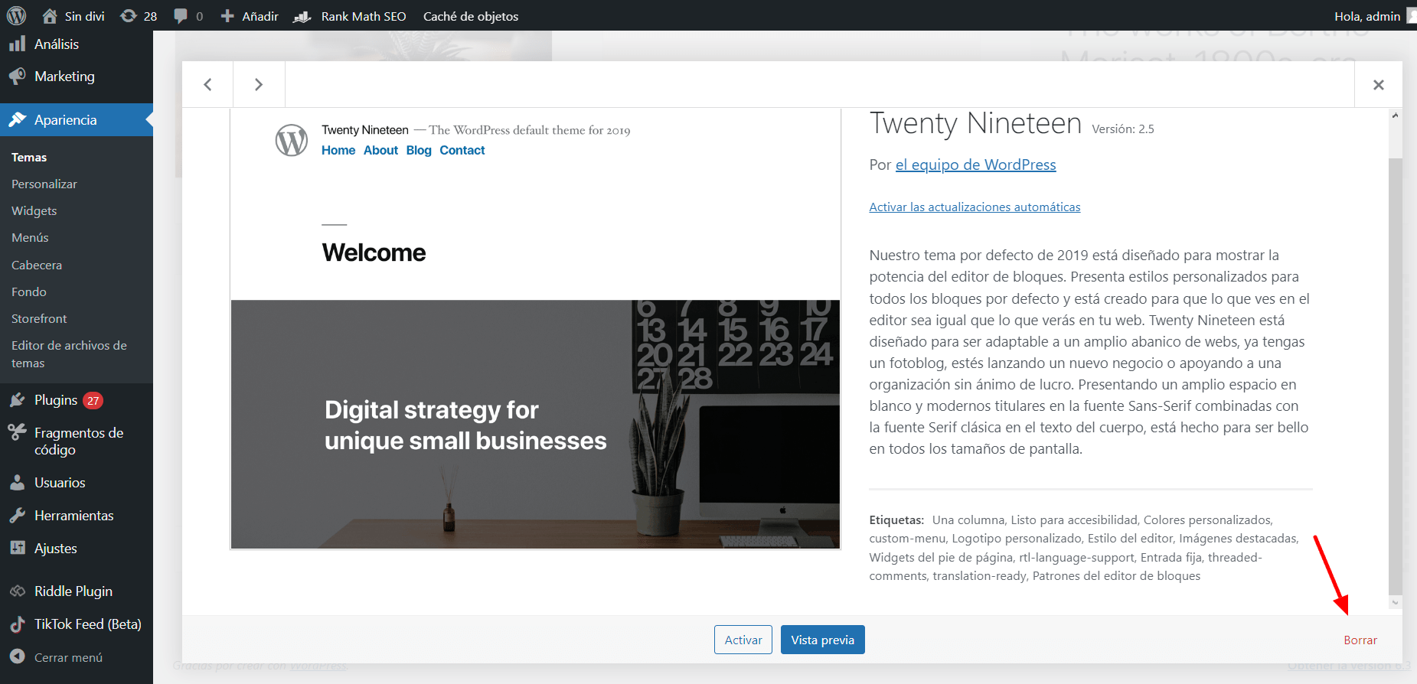Open Ajustes settings menu

[x=77, y=549]
